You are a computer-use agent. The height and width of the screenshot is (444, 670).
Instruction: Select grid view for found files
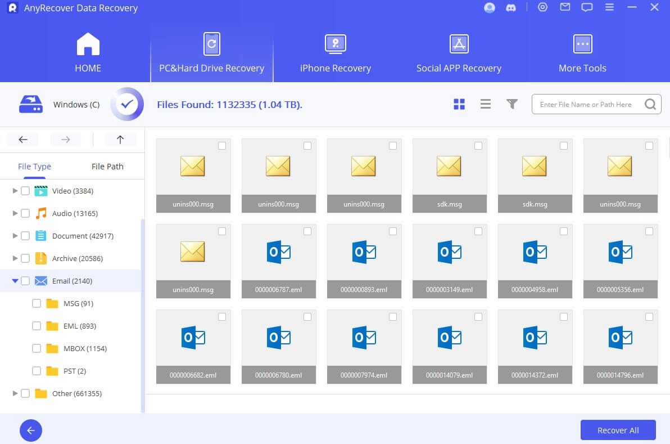point(459,104)
